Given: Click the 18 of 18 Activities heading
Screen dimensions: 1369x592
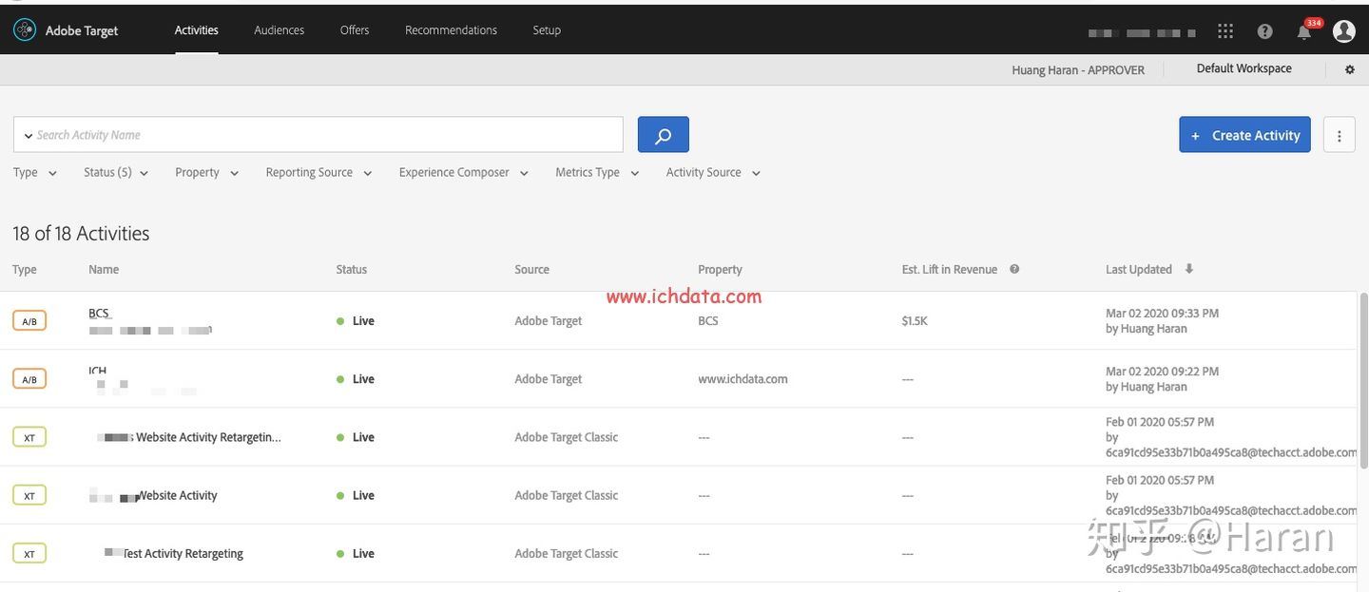Looking at the screenshot, I should pyautogui.click(x=81, y=234).
